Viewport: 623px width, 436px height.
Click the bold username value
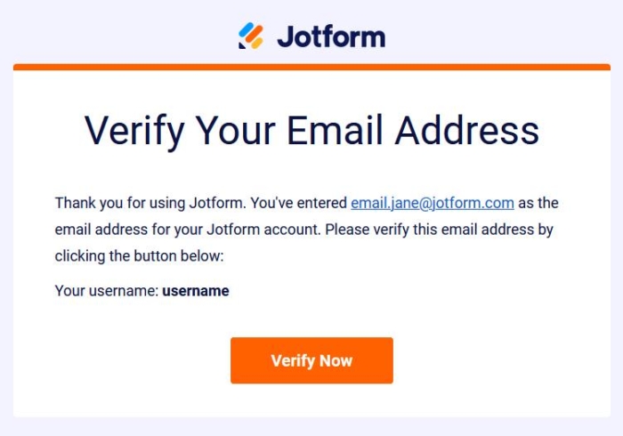pos(195,291)
